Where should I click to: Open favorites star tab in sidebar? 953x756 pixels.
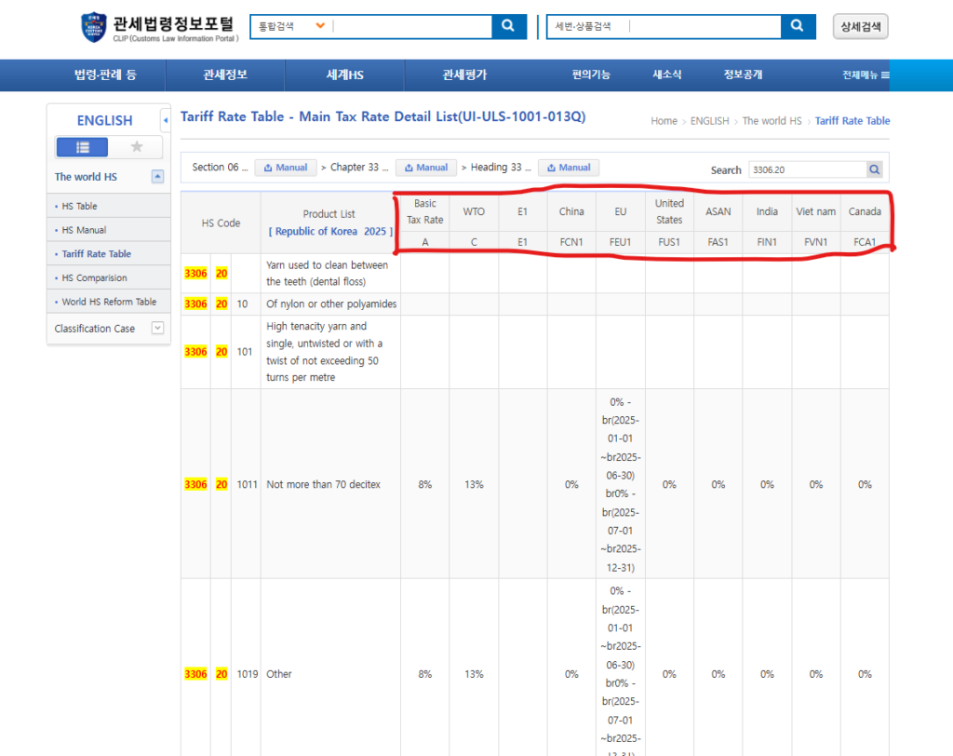137,147
